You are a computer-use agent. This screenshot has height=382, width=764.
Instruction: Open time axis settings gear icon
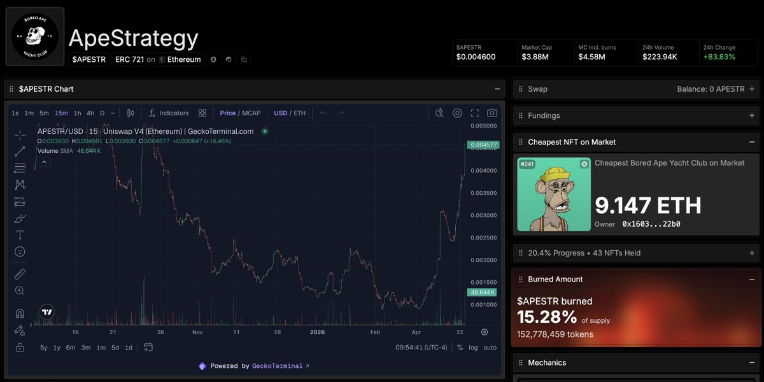point(485,332)
